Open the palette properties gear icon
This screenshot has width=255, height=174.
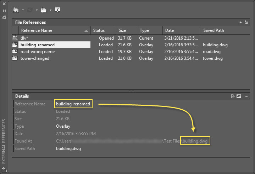4,17
